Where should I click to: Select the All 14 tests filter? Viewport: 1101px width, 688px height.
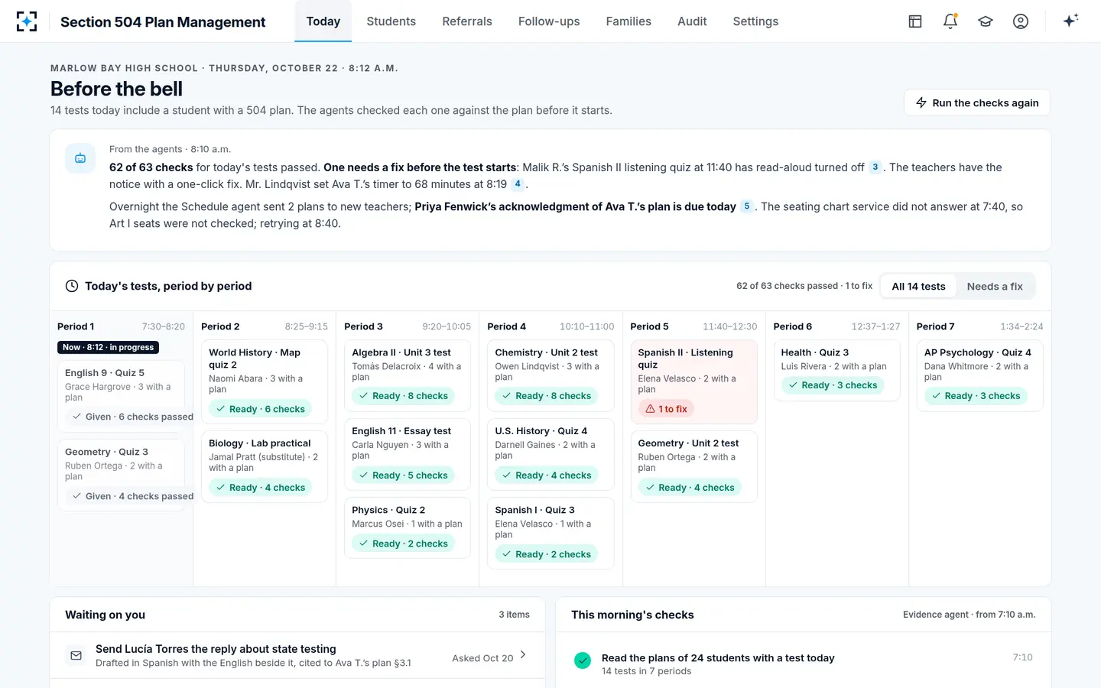point(918,286)
